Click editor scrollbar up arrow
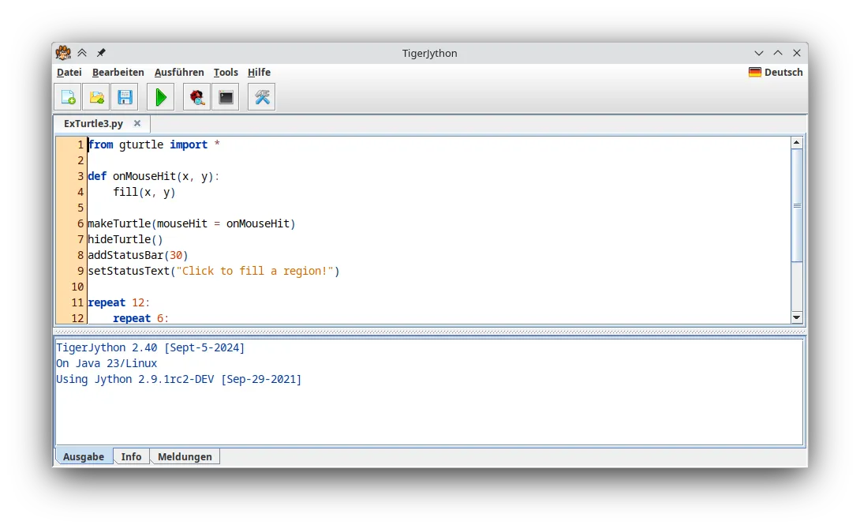860x529 pixels. tap(797, 143)
